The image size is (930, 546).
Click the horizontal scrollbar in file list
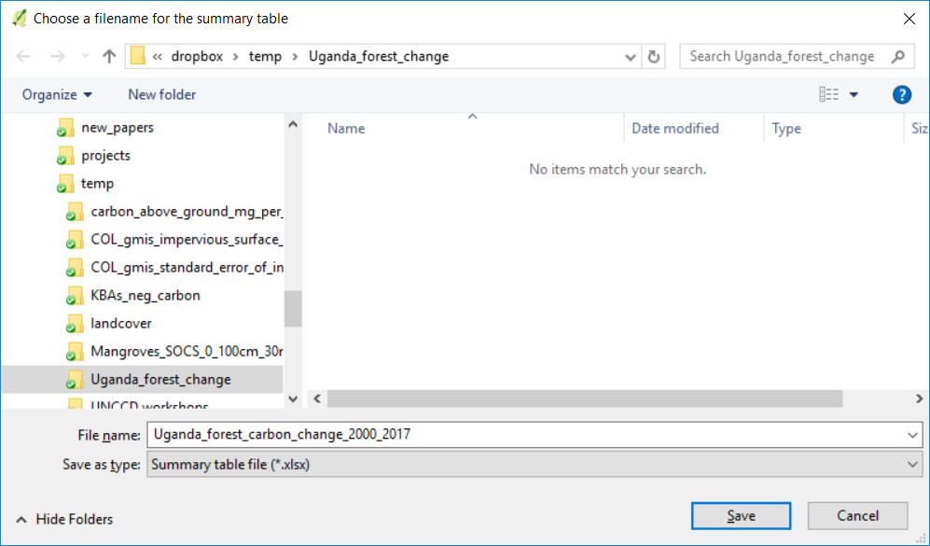coord(585,399)
